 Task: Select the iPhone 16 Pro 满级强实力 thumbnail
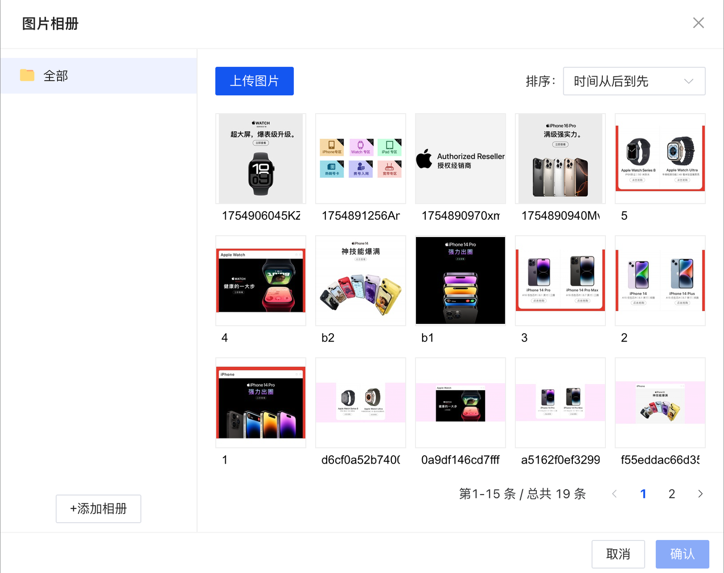(x=560, y=158)
